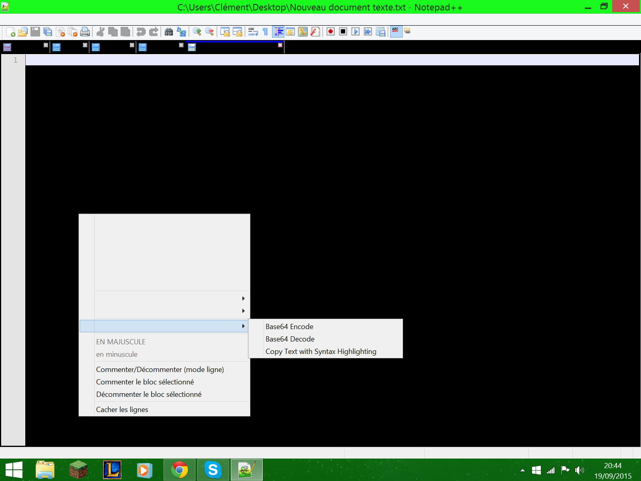Save the current file using the toolbar
Viewport: 641px width, 481px height.
(x=35, y=32)
